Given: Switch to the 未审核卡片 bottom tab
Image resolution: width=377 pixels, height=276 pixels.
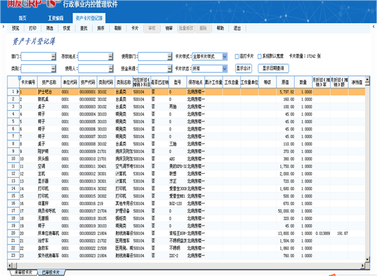Looking at the screenshot, I should click(23, 273).
